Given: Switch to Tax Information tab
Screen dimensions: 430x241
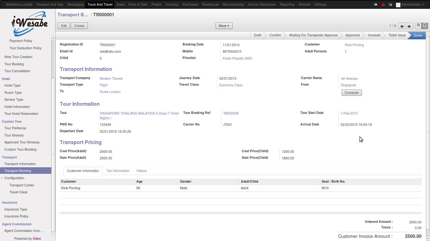Looking at the screenshot, I should 118,171.
